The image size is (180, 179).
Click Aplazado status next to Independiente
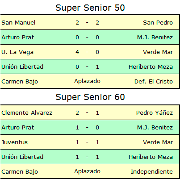[88, 171]
